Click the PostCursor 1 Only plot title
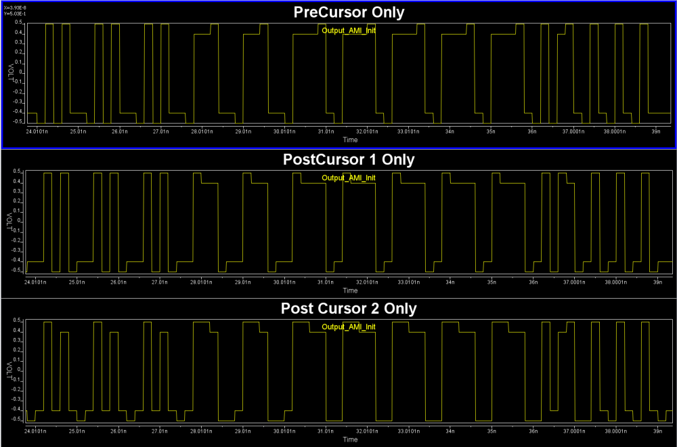 pyautogui.click(x=348, y=160)
